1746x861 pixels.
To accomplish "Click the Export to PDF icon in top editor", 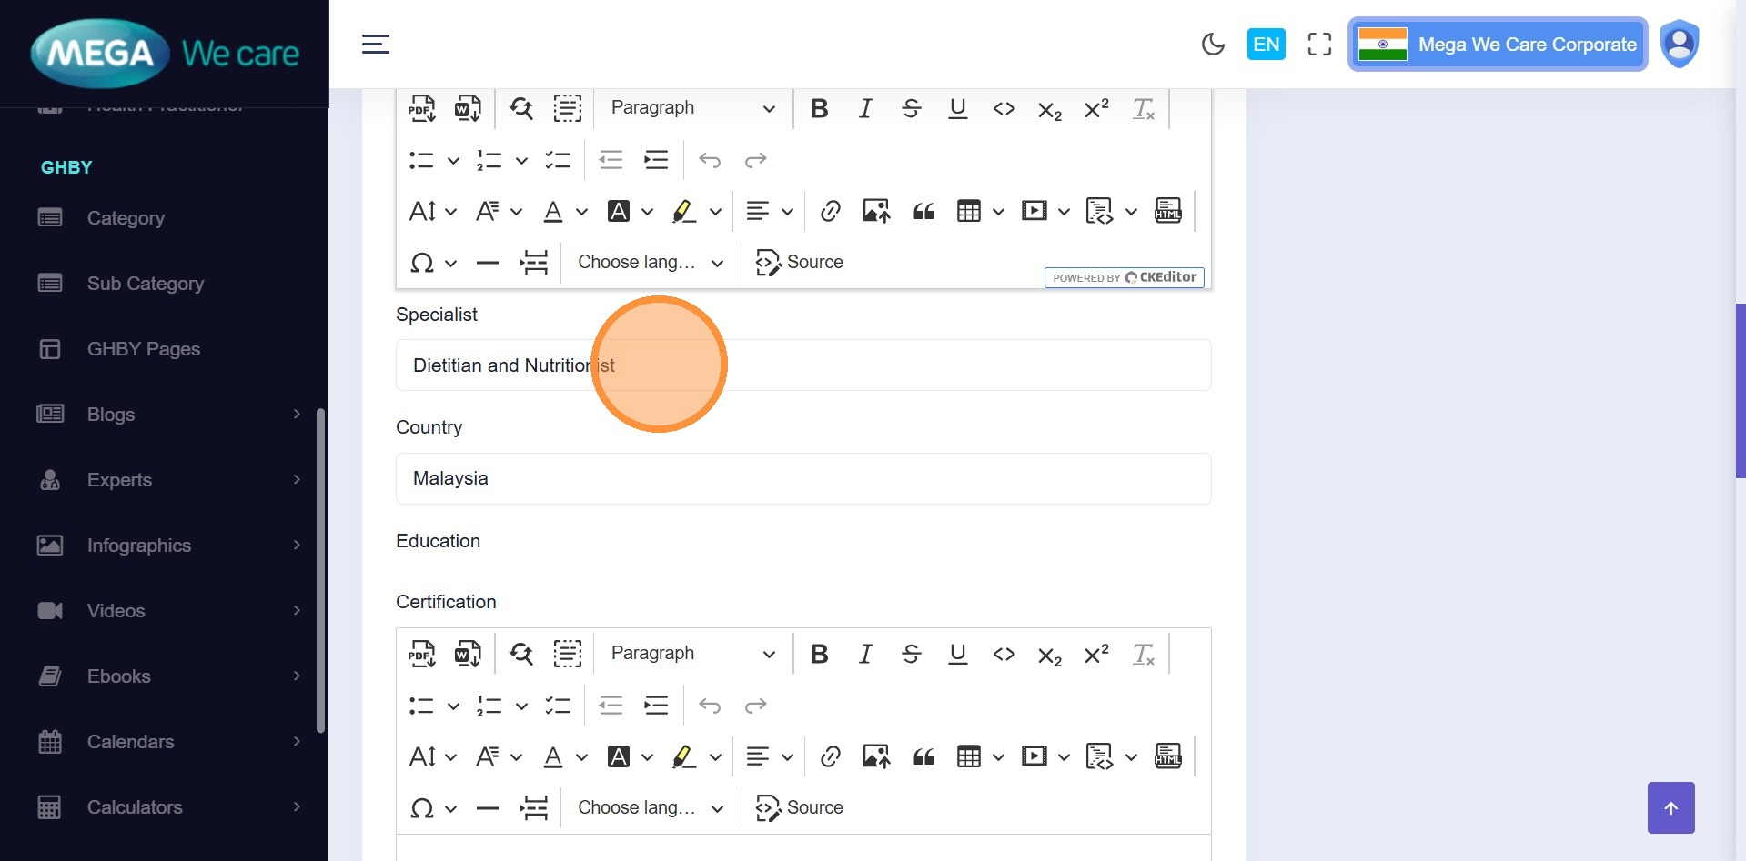I will tap(421, 108).
